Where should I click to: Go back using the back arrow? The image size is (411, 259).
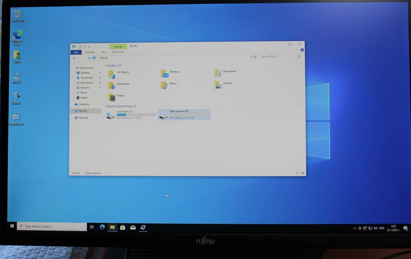[74, 58]
